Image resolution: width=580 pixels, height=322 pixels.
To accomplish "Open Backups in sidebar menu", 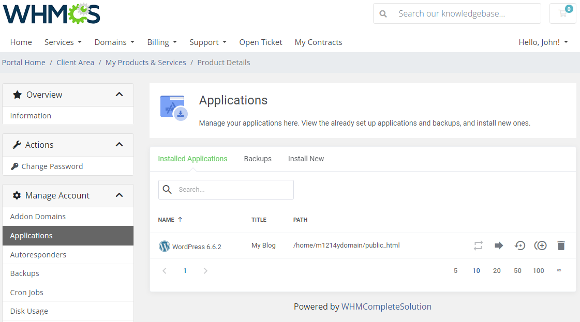I will click(x=68, y=273).
